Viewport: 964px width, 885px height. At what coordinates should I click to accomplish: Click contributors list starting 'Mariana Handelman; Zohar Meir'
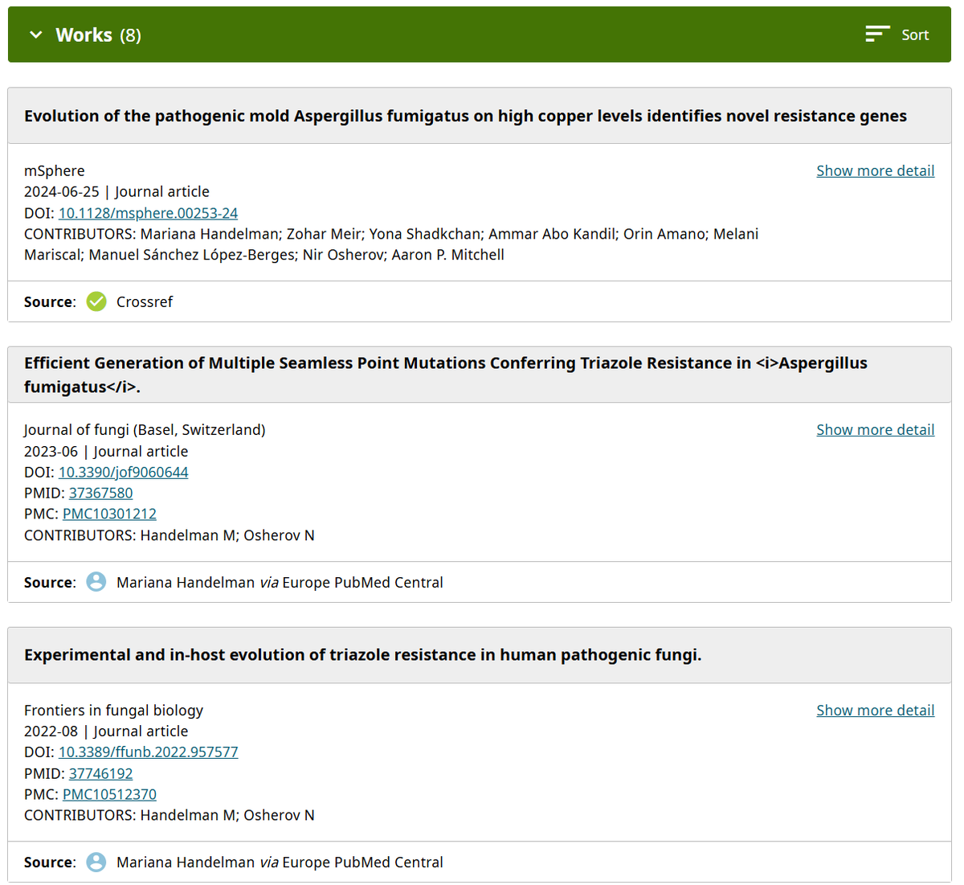tap(391, 244)
